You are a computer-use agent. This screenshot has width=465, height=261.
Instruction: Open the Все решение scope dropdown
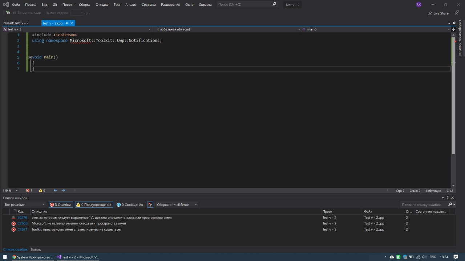pos(24,205)
